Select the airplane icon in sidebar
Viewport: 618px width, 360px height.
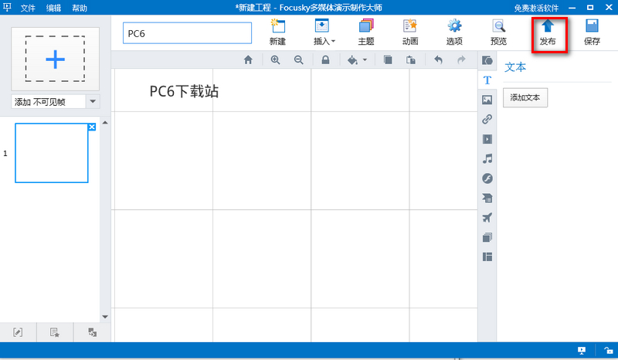pos(487,218)
